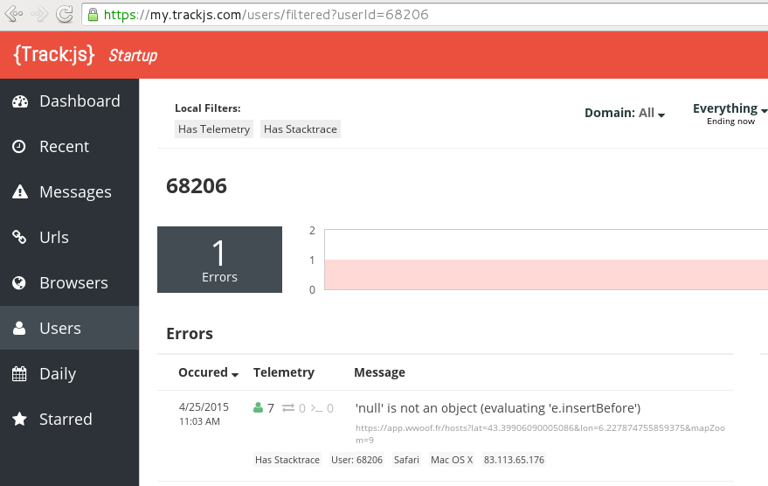Toggle the Has Stacktrace local filter
The image size is (768, 486).
pos(301,129)
